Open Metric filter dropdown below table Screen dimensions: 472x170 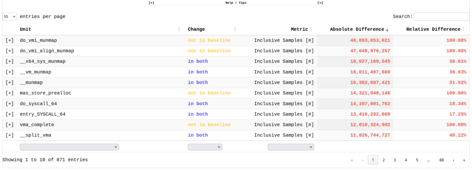[291, 147]
